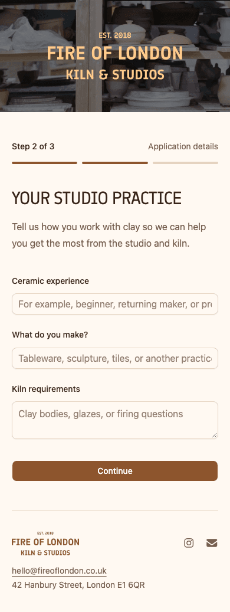Click the 42 Hanbury Street address text
The image size is (230, 612).
pyautogui.click(x=78, y=585)
